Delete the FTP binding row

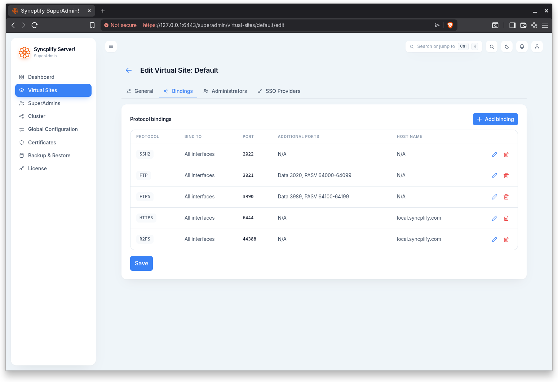point(506,176)
